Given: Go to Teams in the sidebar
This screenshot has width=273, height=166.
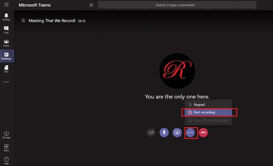Looking at the screenshot, I should pyautogui.click(x=6, y=43).
